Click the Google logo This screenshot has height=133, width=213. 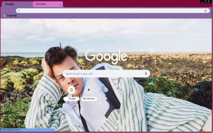click(106, 56)
